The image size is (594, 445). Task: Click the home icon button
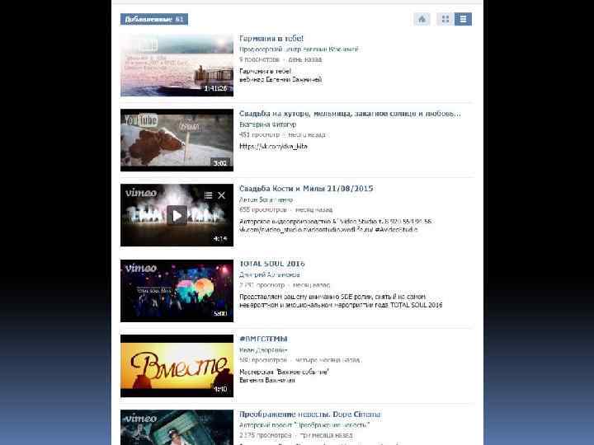click(422, 19)
